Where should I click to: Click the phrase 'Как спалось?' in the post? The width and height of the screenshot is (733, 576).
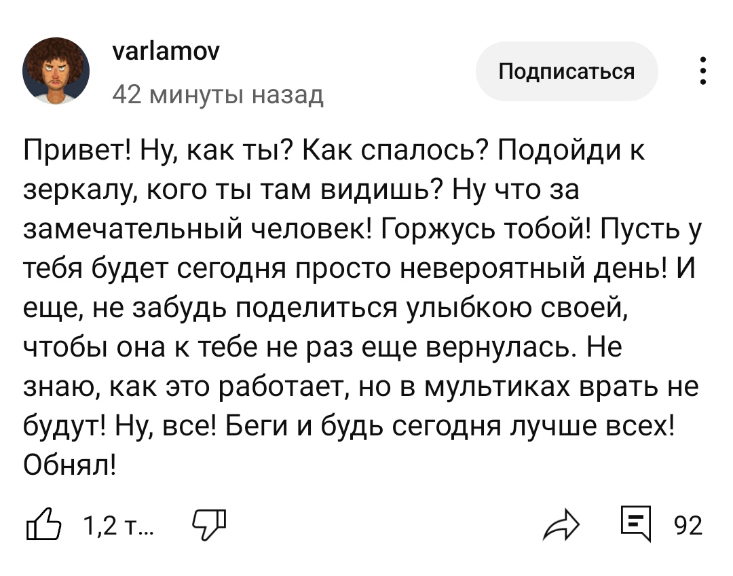[x=396, y=151]
